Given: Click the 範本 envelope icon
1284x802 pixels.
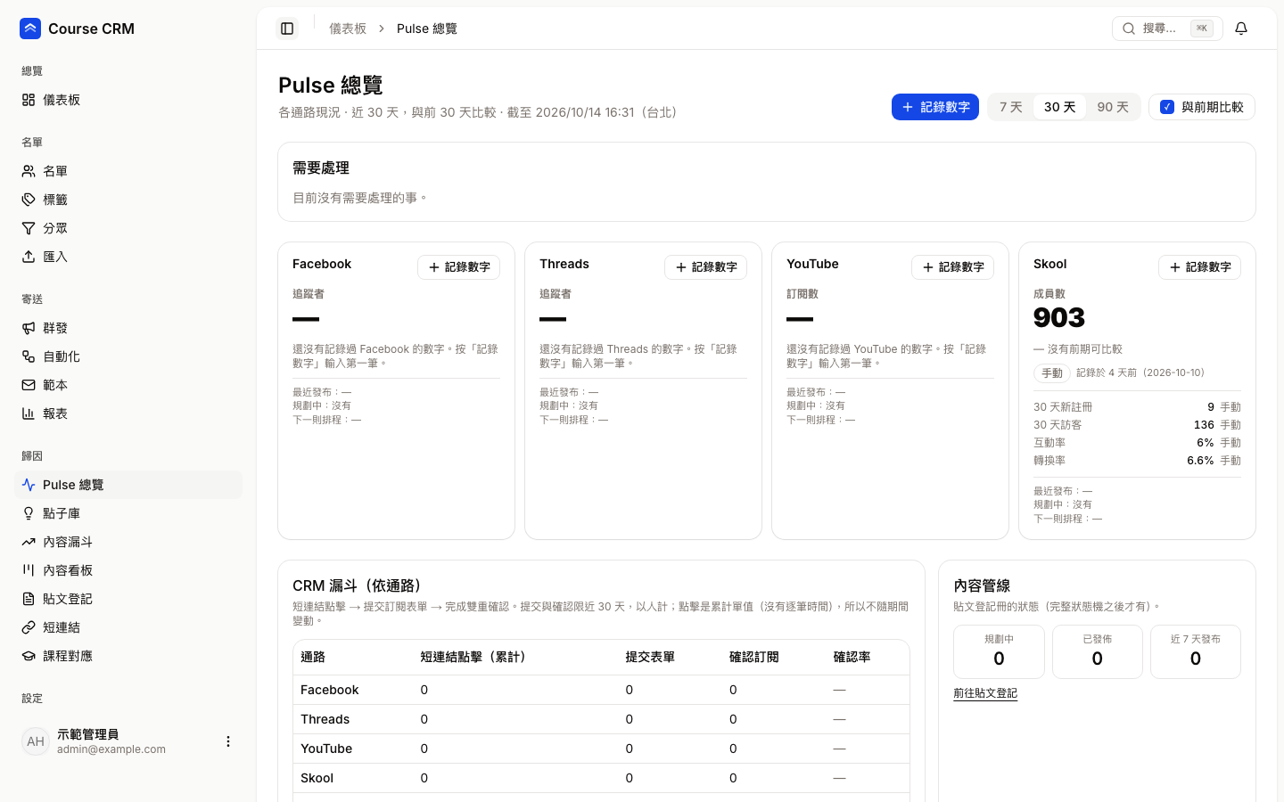Looking at the screenshot, I should click(x=29, y=385).
